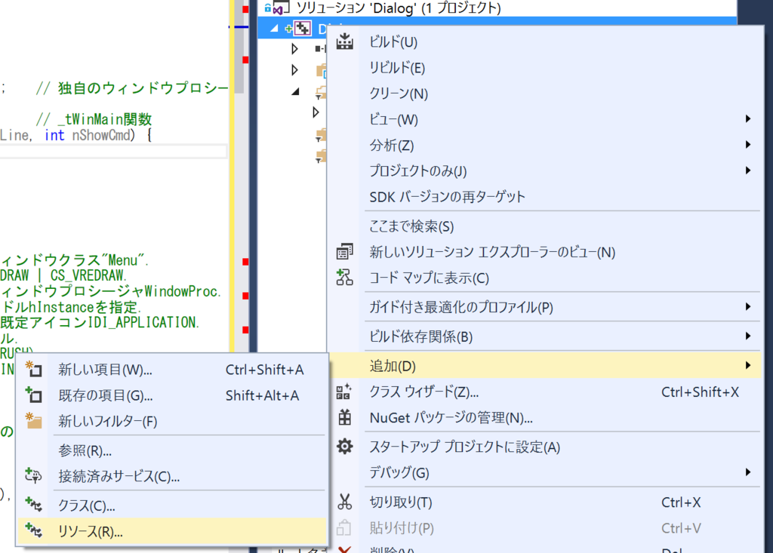Click the scissors icon next to 切り取り
This screenshot has height=553, width=773.
coord(344,501)
